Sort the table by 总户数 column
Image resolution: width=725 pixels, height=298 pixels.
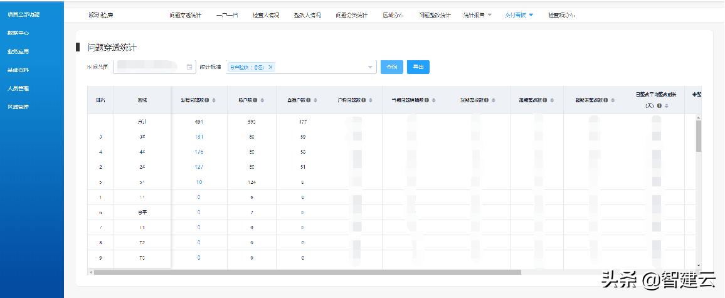(262, 100)
